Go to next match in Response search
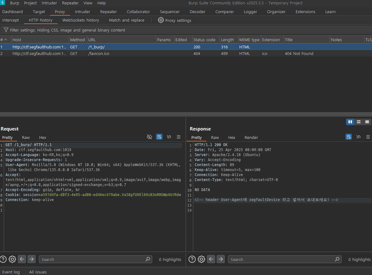Viewport: 372px width, 275px height. (x=221, y=259)
